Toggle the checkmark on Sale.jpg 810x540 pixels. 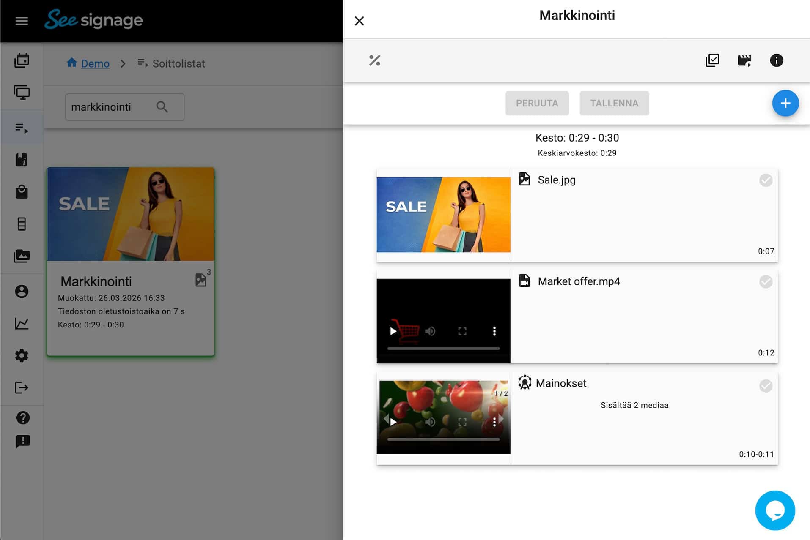click(765, 180)
